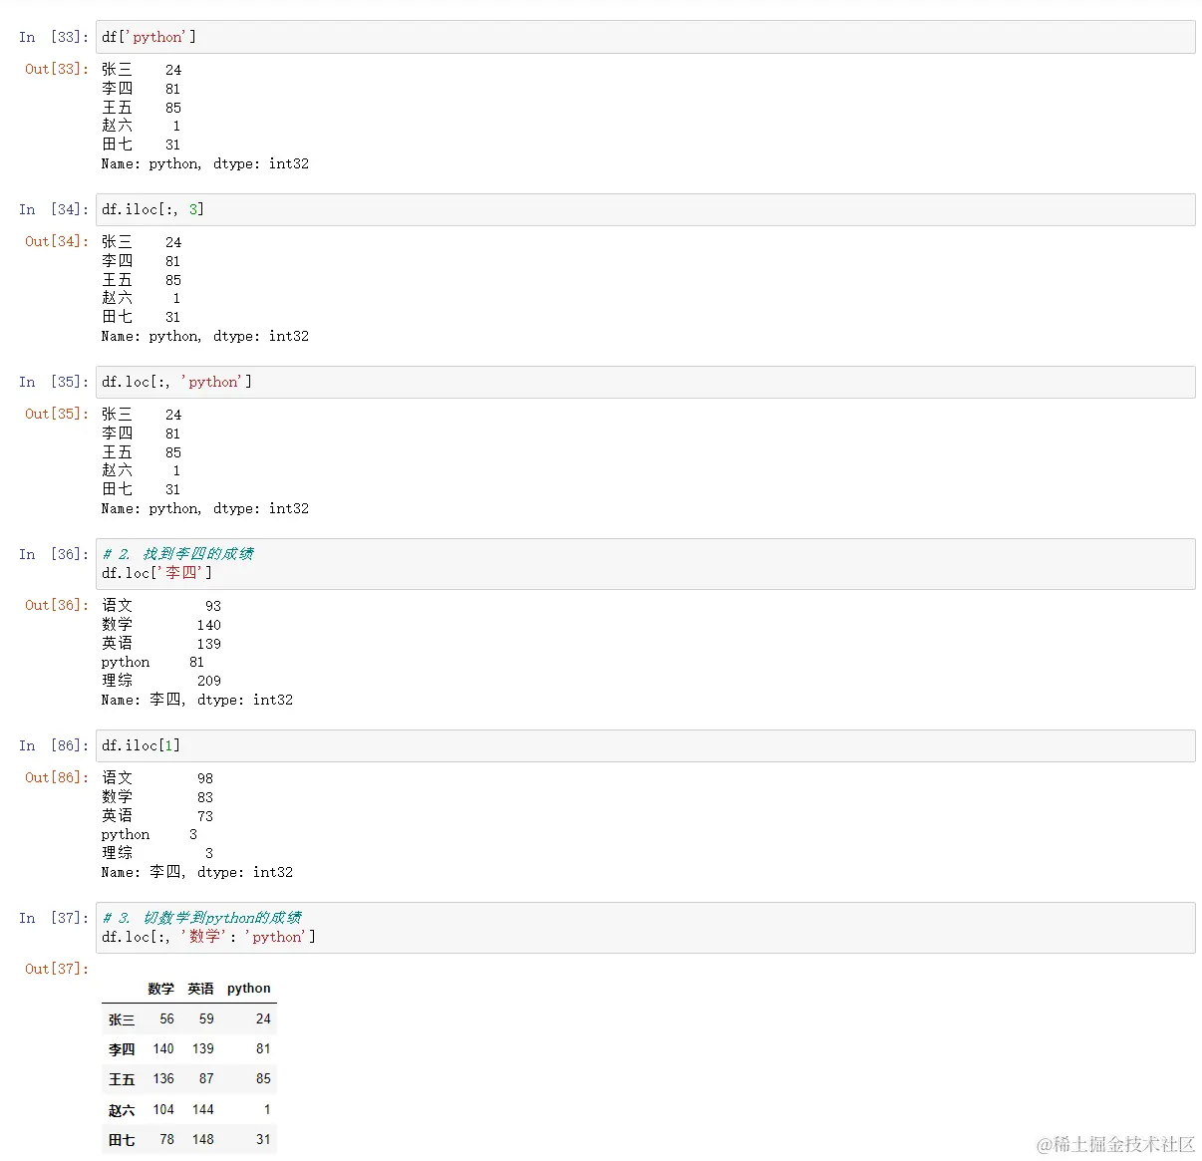Select the In [35] prompt label
Screen dimensions: 1202x1161
(x=54, y=382)
